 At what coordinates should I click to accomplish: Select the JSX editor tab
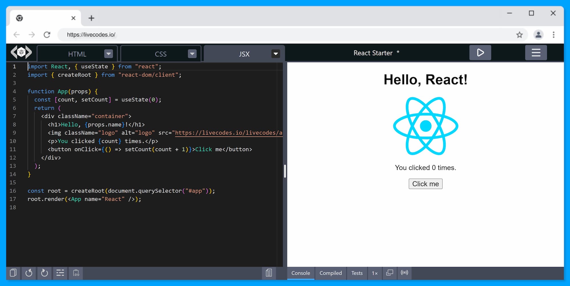click(244, 54)
